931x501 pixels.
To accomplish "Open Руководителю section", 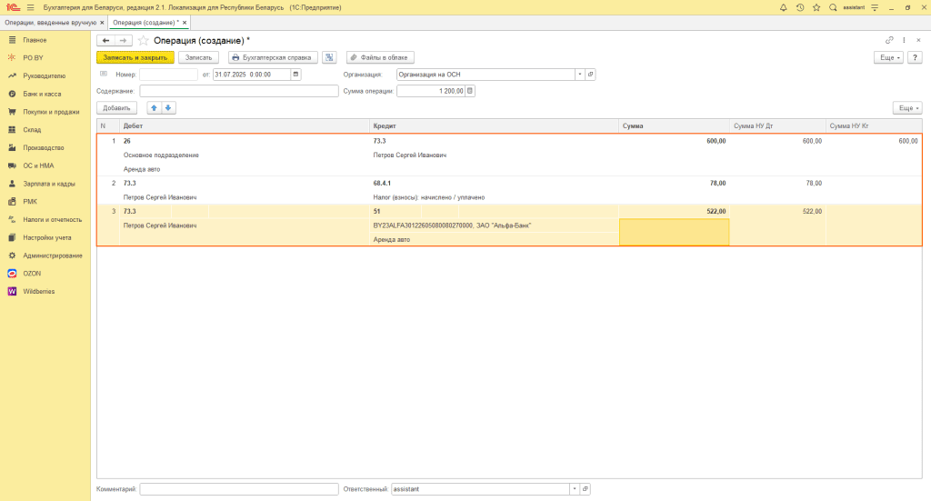I will 45,76.
